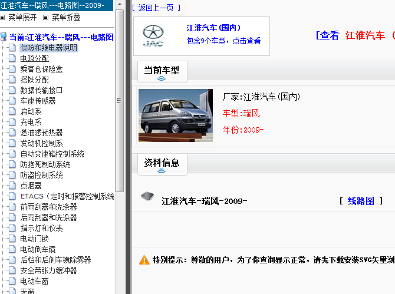Open the 保险和继电器说明 tree item
The image size is (395, 294).
coord(49,48)
